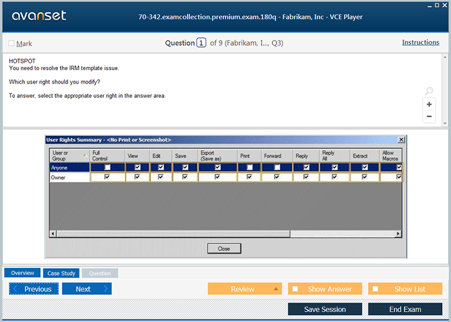Close the VCE Player window

(x=445, y=5)
